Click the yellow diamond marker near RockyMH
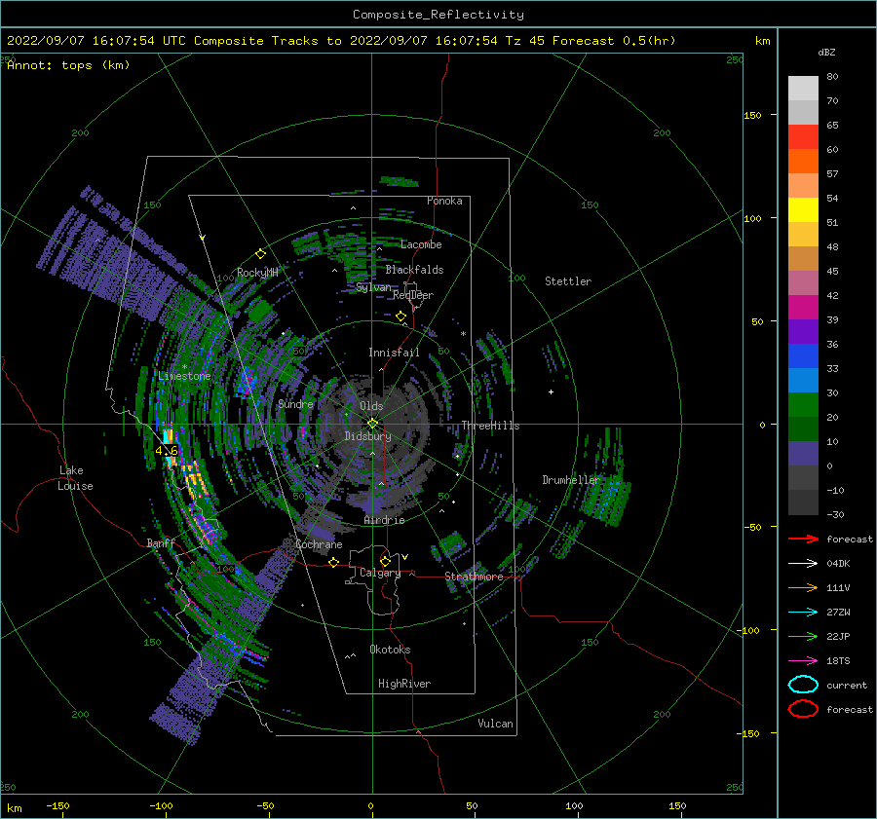The width and height of the screenshot is (877, 819). (260, 254)
